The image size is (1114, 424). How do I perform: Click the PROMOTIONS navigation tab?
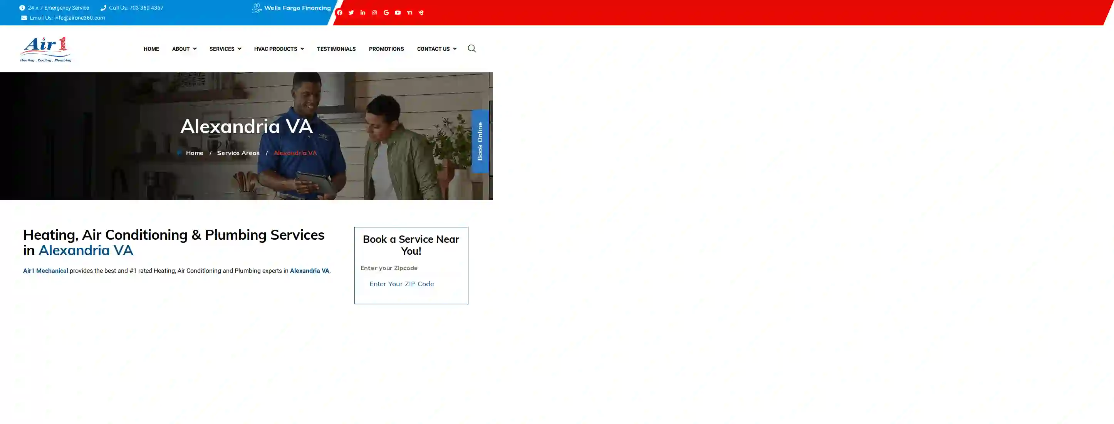386,48
